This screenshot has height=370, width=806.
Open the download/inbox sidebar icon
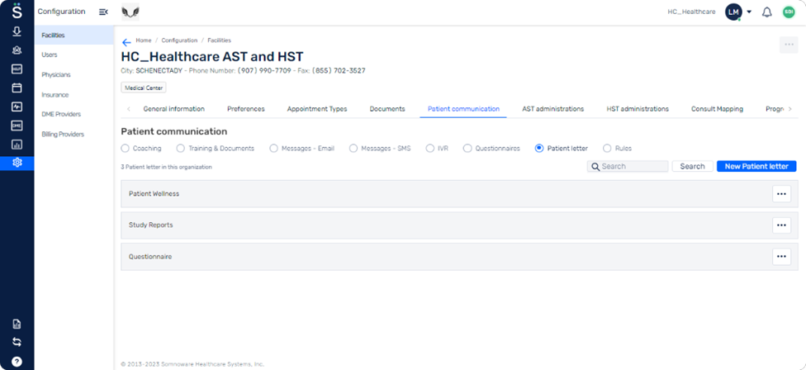[17, 31]
